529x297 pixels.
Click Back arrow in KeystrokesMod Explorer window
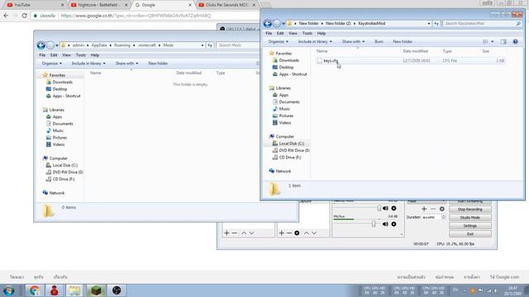(268, 24)
